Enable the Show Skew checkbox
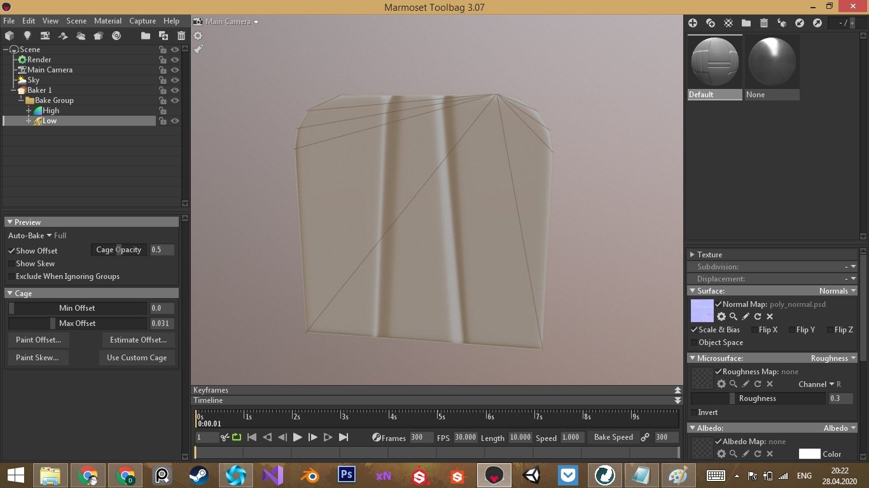 (x=11, y=264)
